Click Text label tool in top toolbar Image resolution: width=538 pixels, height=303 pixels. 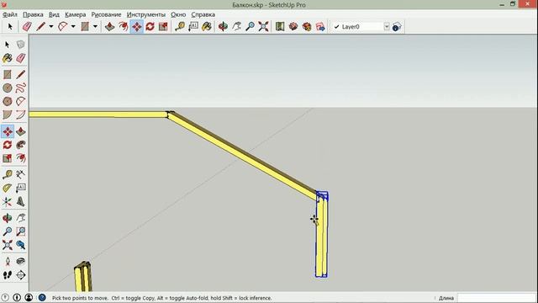click(193, 26)
